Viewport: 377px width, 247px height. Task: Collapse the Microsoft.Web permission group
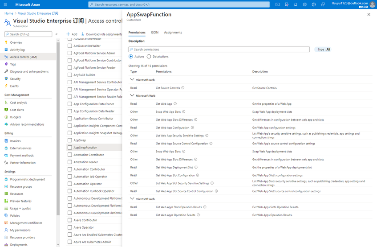132,95
